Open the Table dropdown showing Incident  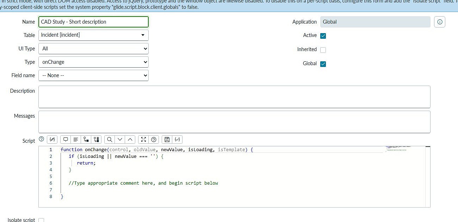tap(93, 35)
